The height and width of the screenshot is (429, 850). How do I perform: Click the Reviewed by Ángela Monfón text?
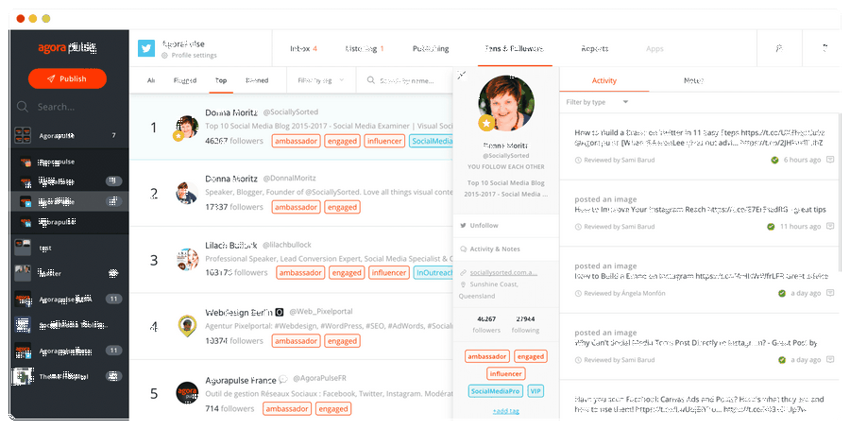point(624,294)
